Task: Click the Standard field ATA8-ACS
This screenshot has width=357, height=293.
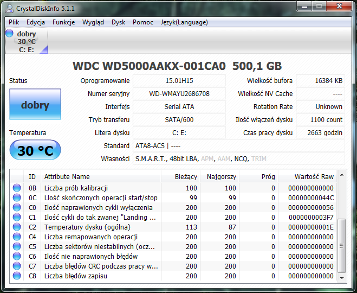Action: pos(239,146)
